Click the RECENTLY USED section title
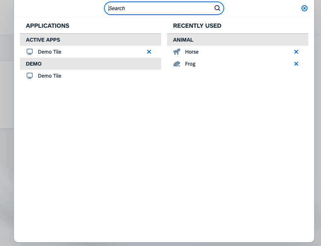 [x=197, y=25]
